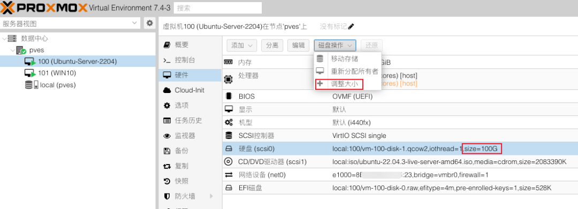This screenshot has width=578, height=209.
Task: Click the 防火墙 shield icon
Action: [167, 197]
